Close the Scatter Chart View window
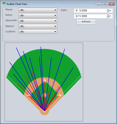Image resolution: width=117 pixels, height=124 pixels. 112,4
